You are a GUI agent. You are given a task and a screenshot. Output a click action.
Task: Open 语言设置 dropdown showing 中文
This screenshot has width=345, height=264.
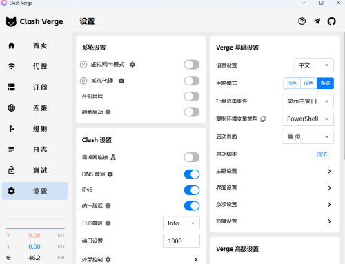[x=313, y=65]
